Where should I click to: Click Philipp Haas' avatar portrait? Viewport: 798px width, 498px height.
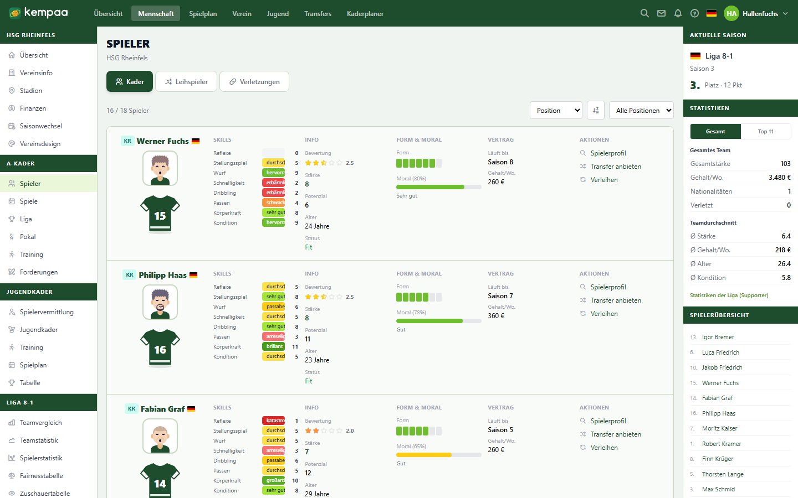tap(160, 302)
